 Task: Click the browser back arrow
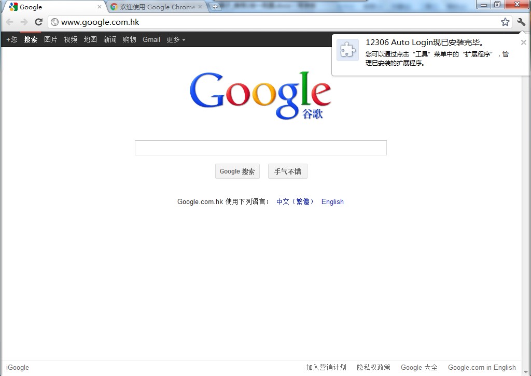point(10,22)
